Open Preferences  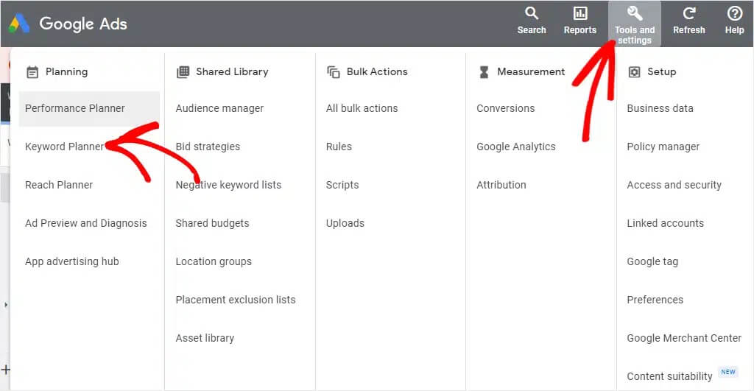coord(655,300)
